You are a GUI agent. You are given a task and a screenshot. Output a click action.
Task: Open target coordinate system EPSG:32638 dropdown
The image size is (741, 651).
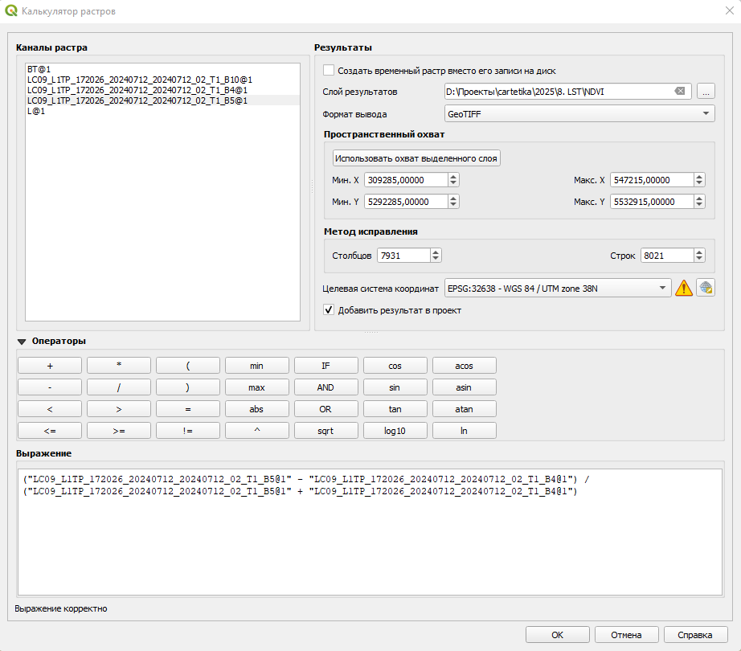558,289
